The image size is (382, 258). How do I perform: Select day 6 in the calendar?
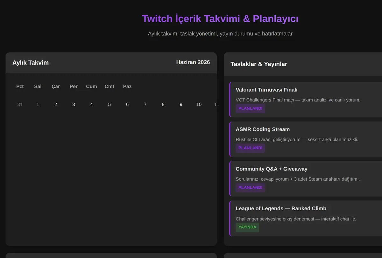(127, 104)
